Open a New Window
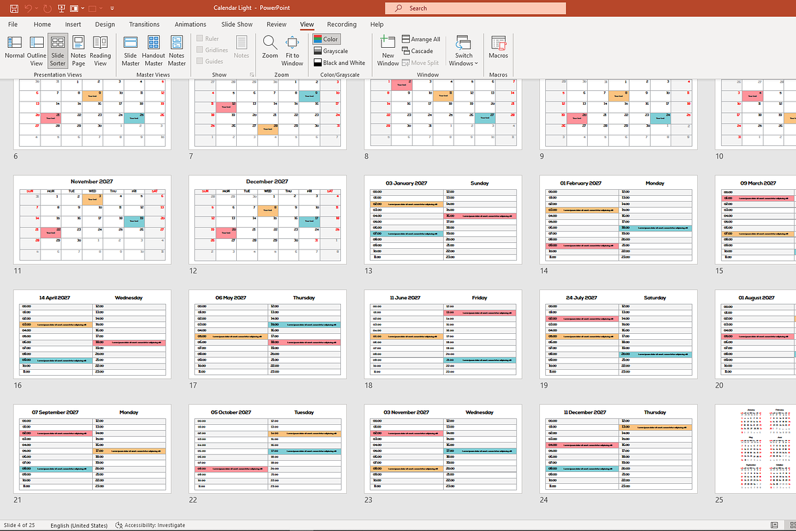 (388, 50)
